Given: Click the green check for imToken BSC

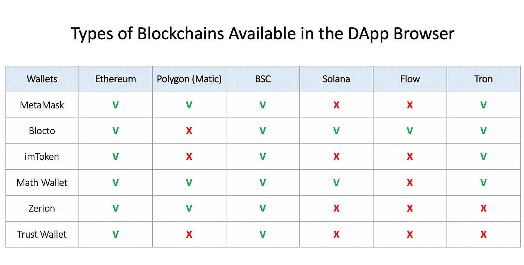Looking at the screenshot, I should [x=263, y=157].
